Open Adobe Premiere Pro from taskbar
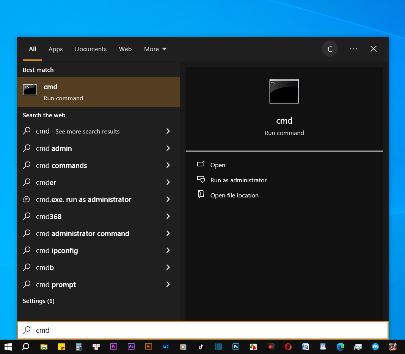The height and width of the screenshot is (354, 405). pyautogui.click(x=114, y=347)
